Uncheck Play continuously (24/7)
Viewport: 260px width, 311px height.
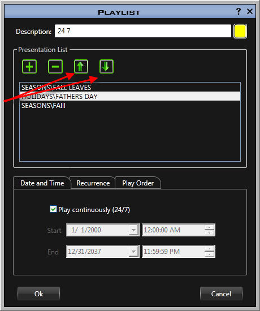click(x=53, y=209)
